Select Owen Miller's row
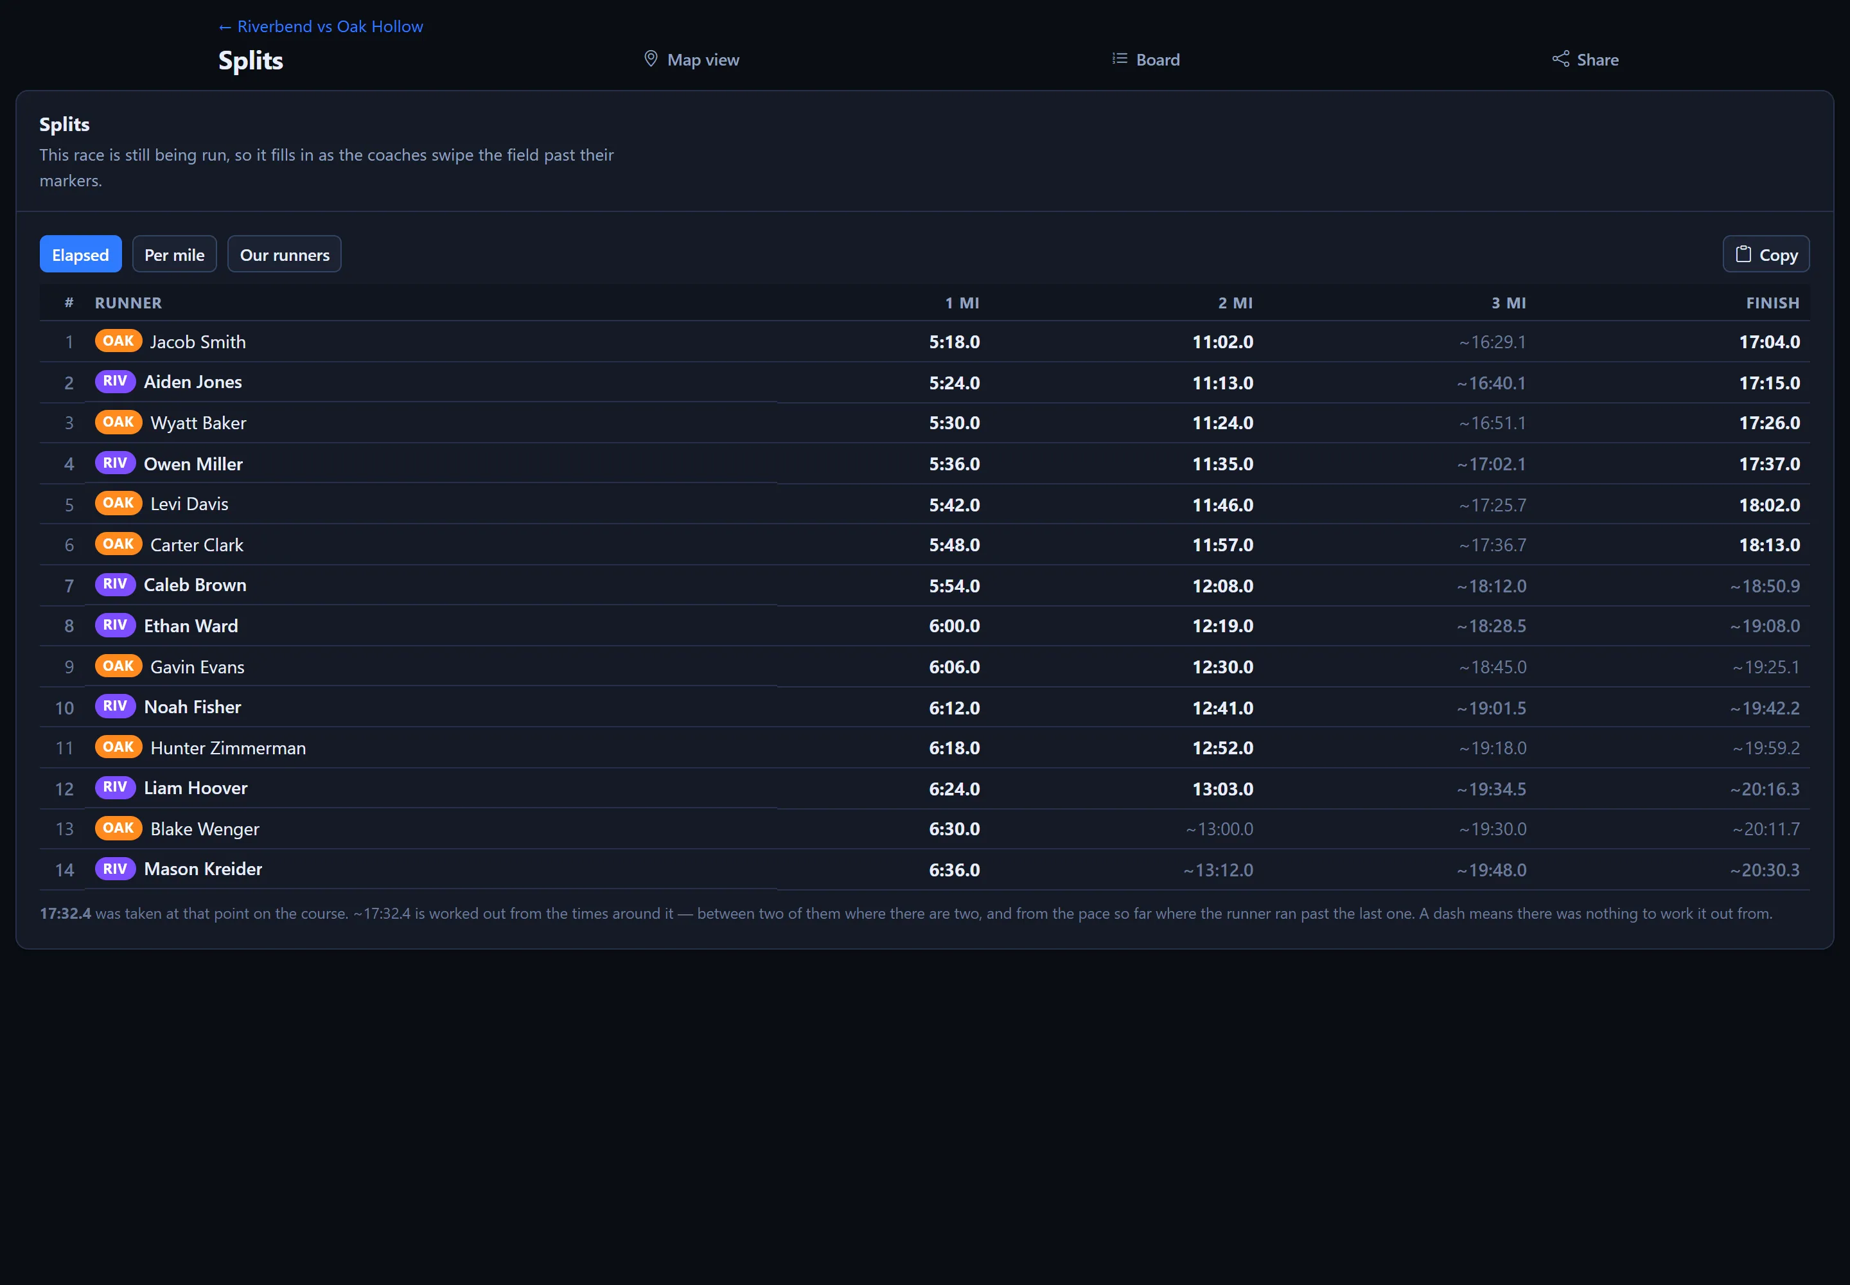The image size is (1850, 1285). click(x=924, y=464)
